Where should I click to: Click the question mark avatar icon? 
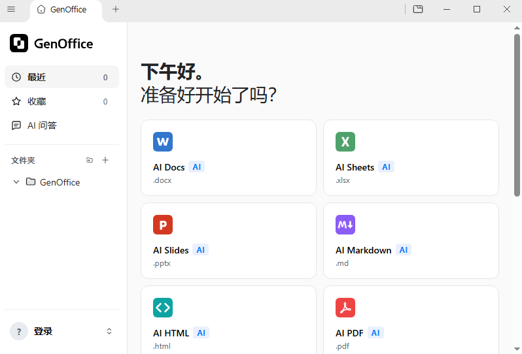(19, 331)
